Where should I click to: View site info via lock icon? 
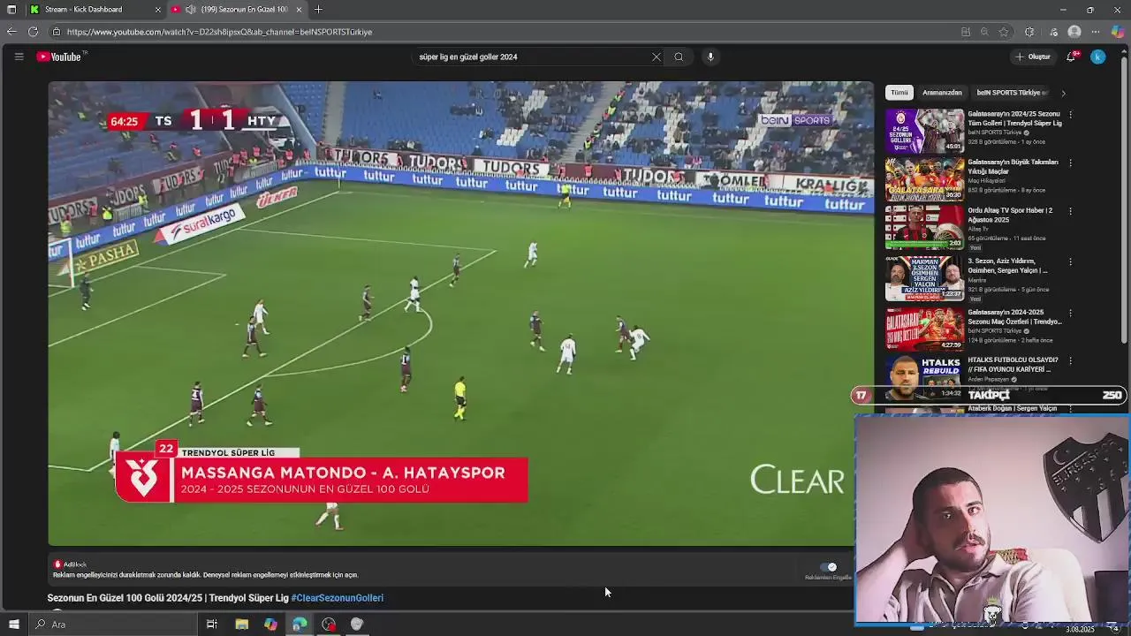coord(56,32)
